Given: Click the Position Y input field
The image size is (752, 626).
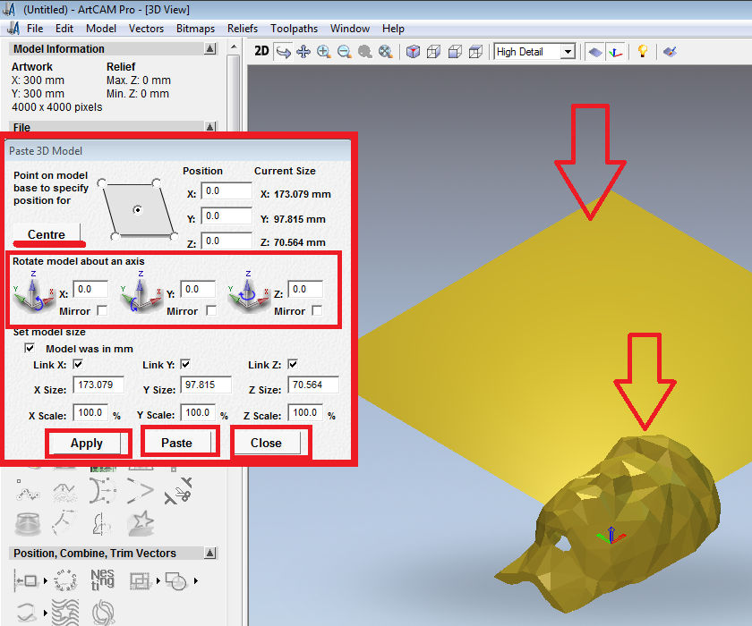Looking at the screenshot, I should coord(226,216).
